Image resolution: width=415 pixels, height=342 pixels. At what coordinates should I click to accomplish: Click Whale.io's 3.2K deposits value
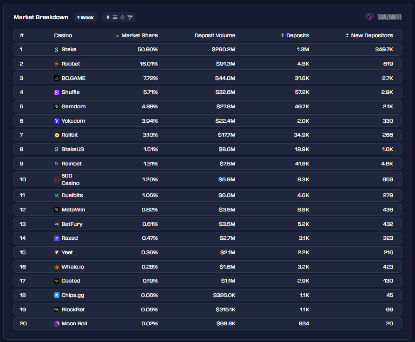coord(303,267)
